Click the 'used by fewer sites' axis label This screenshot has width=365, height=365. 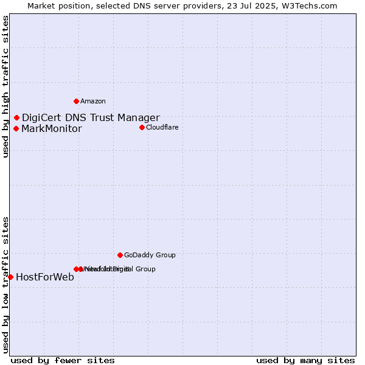63,361
